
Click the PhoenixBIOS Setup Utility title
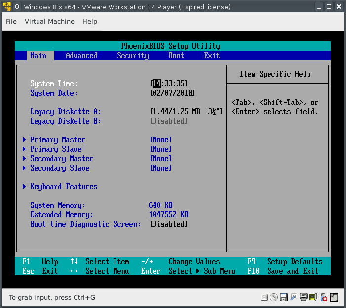click(171, 46)
